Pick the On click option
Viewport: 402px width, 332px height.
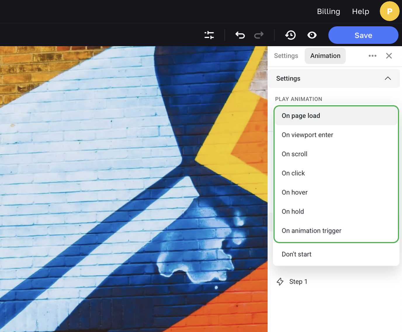point(293,173)
